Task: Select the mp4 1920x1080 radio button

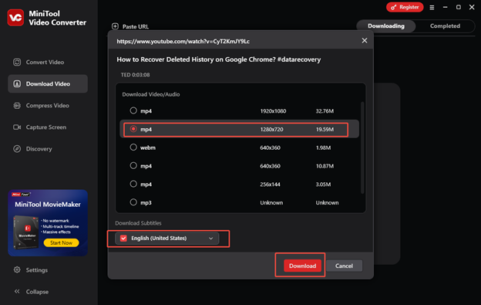Action: 133,110
